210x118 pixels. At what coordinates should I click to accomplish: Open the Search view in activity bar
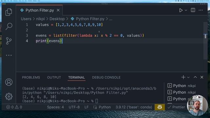(x=9, y=26)
